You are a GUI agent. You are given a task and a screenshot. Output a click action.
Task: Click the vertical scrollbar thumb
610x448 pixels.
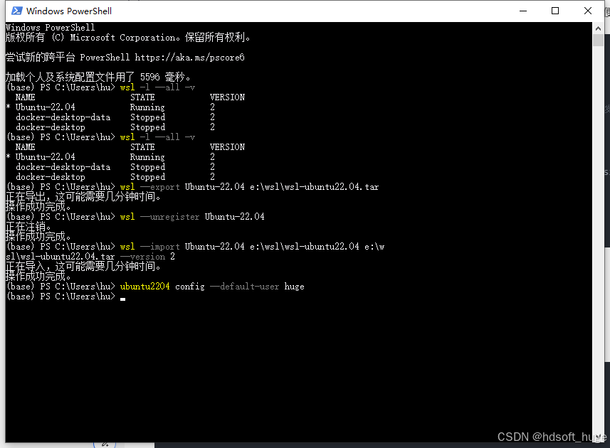[x=598, y=41]
